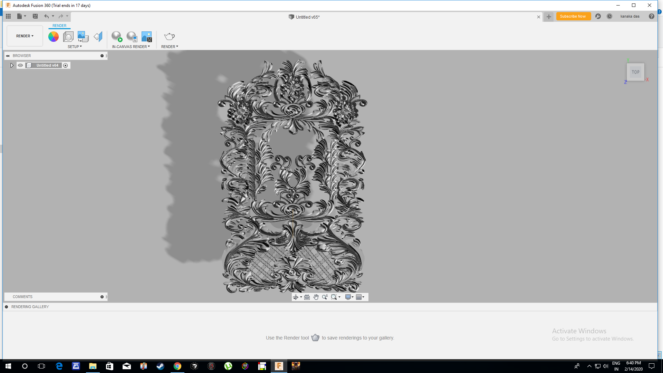Capture the rendered image to gallery
The width and height of the screenshot is (663, 373).
146,36
